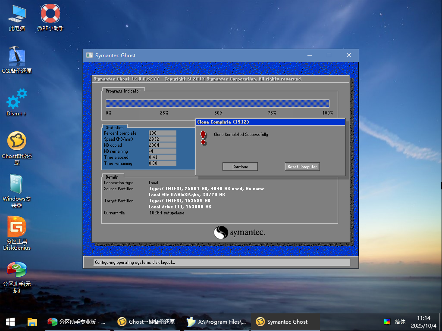Click the Clone Complete (1912) title bar
Screen dimensions: 442x331
[x=270, y=122]
